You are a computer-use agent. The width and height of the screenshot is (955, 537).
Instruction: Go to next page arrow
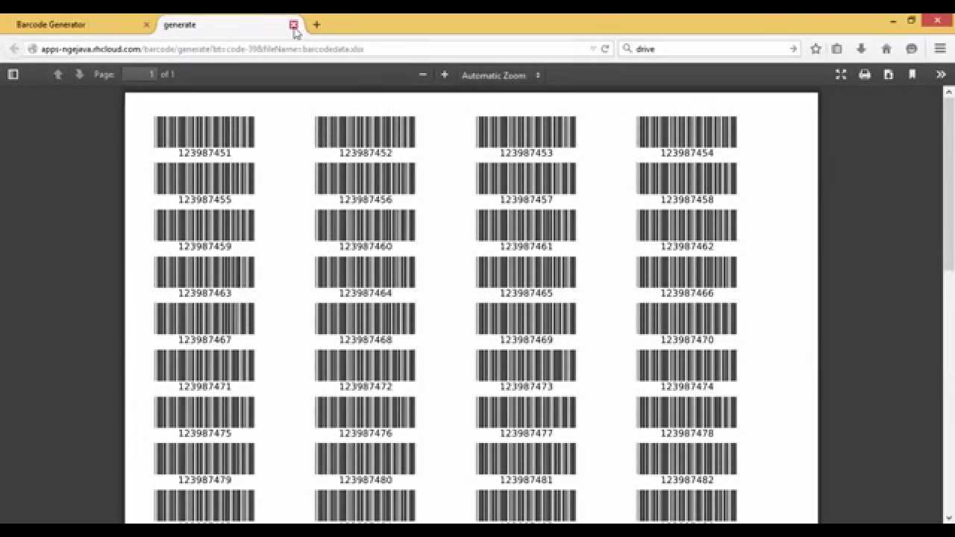79,75
